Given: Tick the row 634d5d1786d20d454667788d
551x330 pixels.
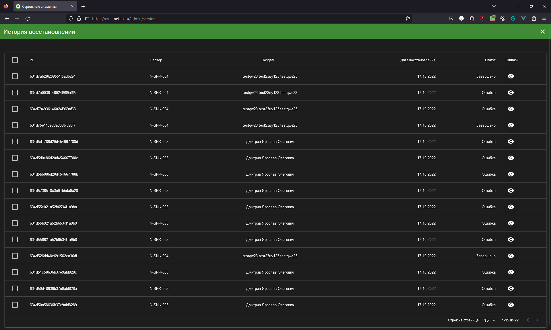Looking at the screenshot, I should point(15,142).
